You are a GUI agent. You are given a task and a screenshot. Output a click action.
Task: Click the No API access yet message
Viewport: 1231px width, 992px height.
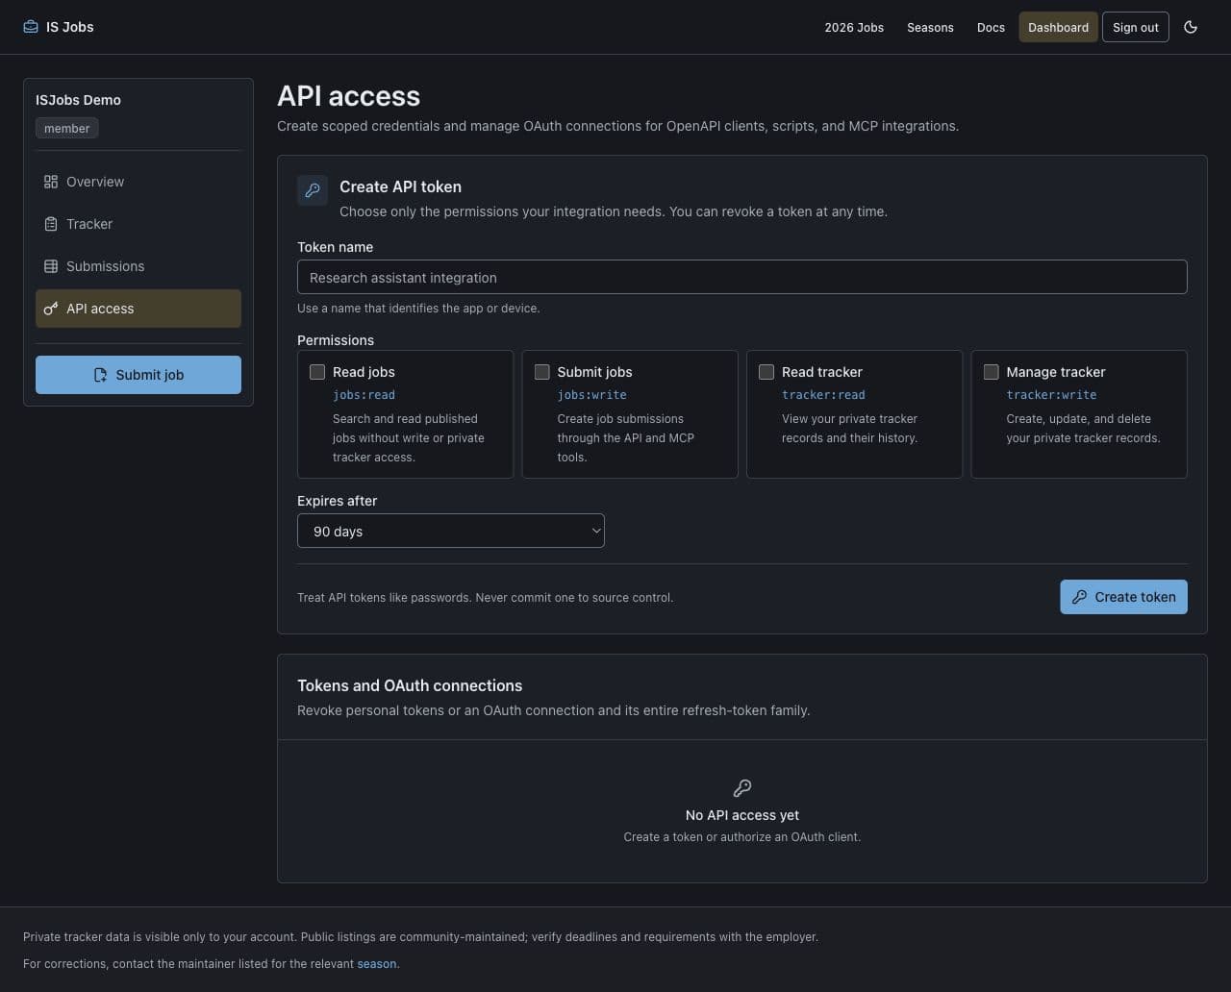tap(742, 815)
